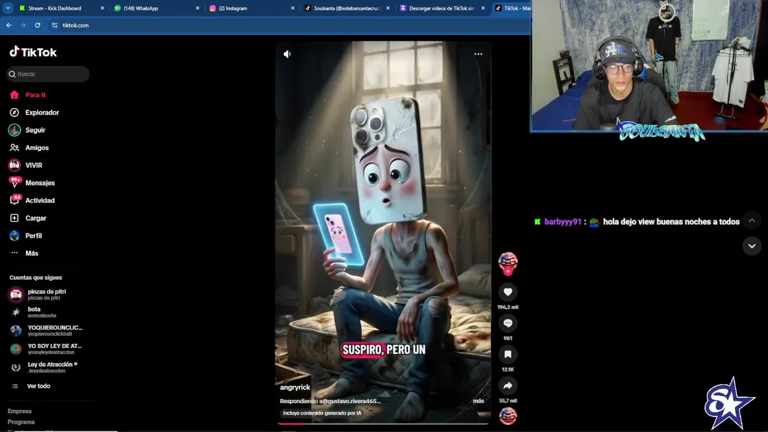Screen dimensions: 768x432
Task: Go to next video with down arrow
Action: (752, 246)
